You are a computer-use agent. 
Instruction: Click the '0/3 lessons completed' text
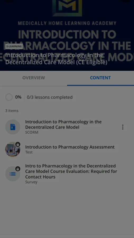(x=50, y=97)
